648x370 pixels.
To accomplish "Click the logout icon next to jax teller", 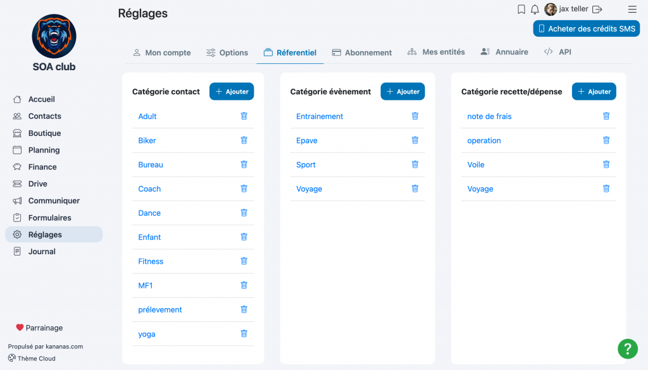I will point(597,9).
